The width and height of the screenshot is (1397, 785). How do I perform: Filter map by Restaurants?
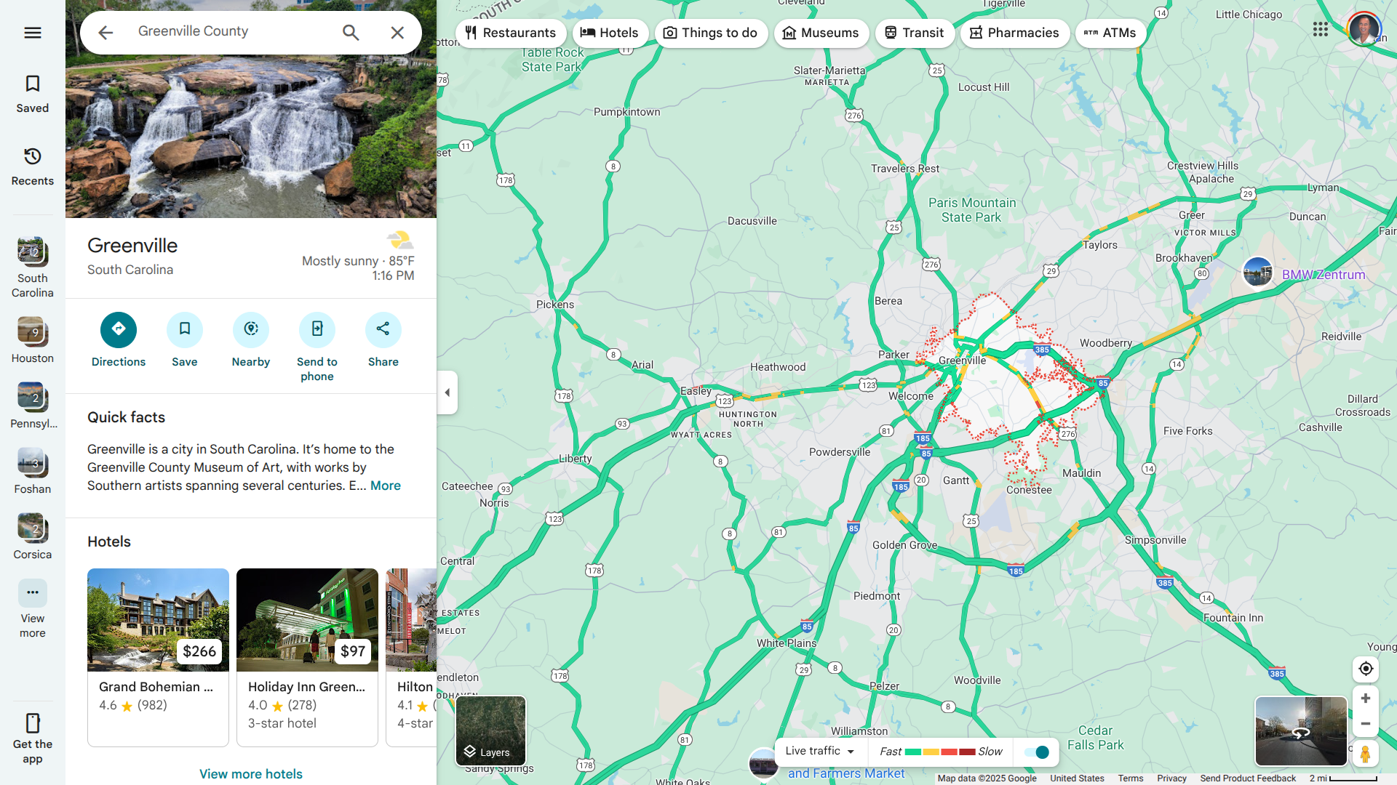tap(511, 33)
